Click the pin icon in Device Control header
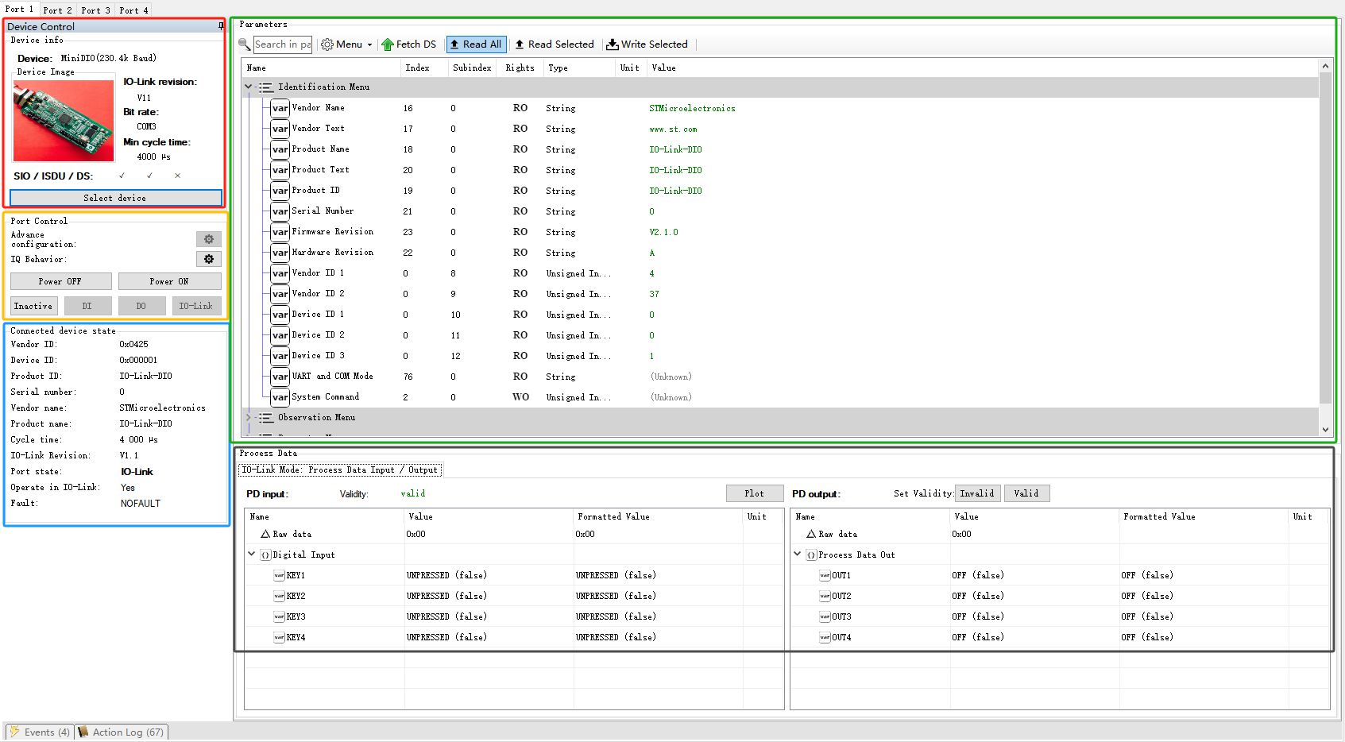Screen dimensions: 1345x742 [x=221, y=26]
